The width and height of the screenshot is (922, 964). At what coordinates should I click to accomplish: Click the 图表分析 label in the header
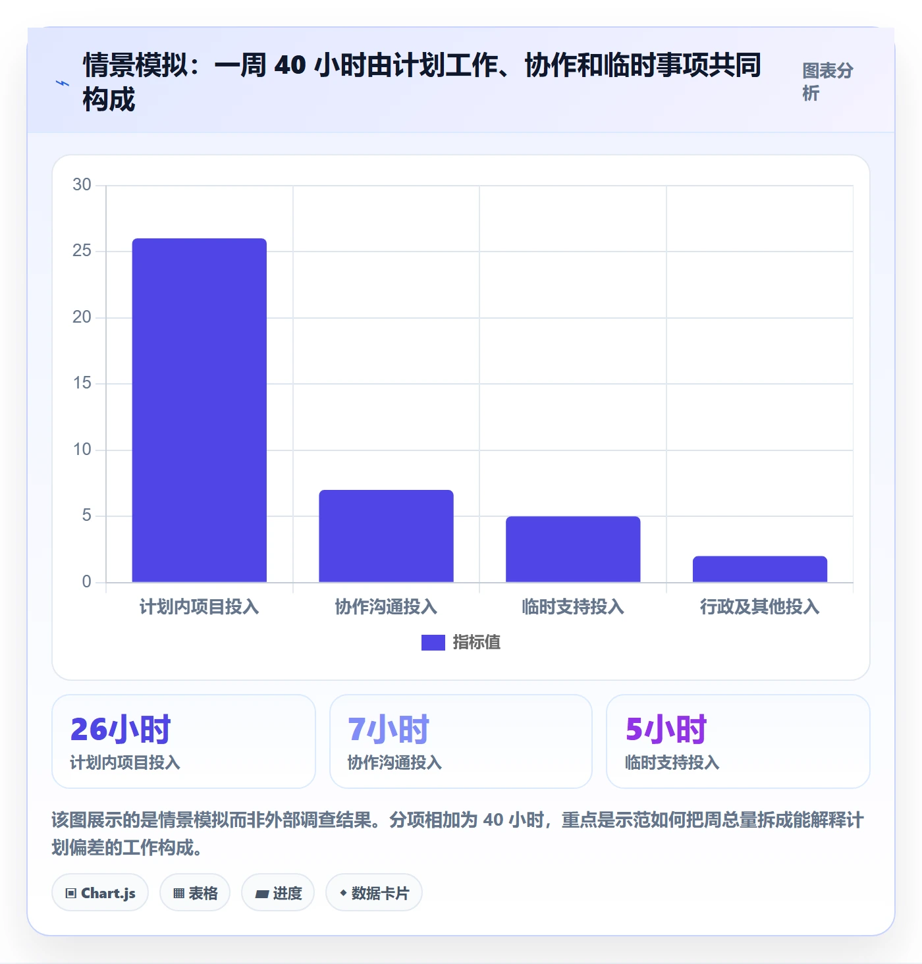(828, 82)
